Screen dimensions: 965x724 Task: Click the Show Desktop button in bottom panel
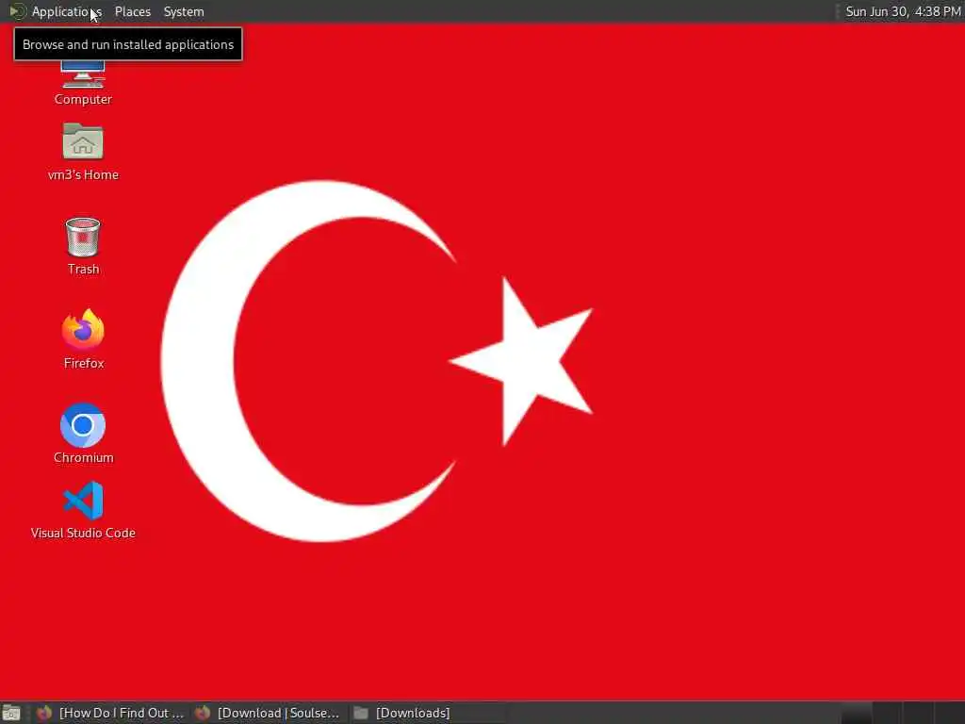pyautogui.click(x=11, y=713)
